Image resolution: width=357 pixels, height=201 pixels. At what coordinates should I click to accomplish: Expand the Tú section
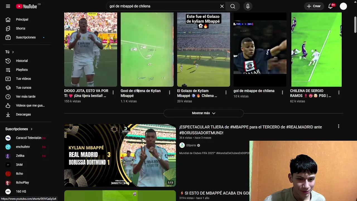pos(9,52)
